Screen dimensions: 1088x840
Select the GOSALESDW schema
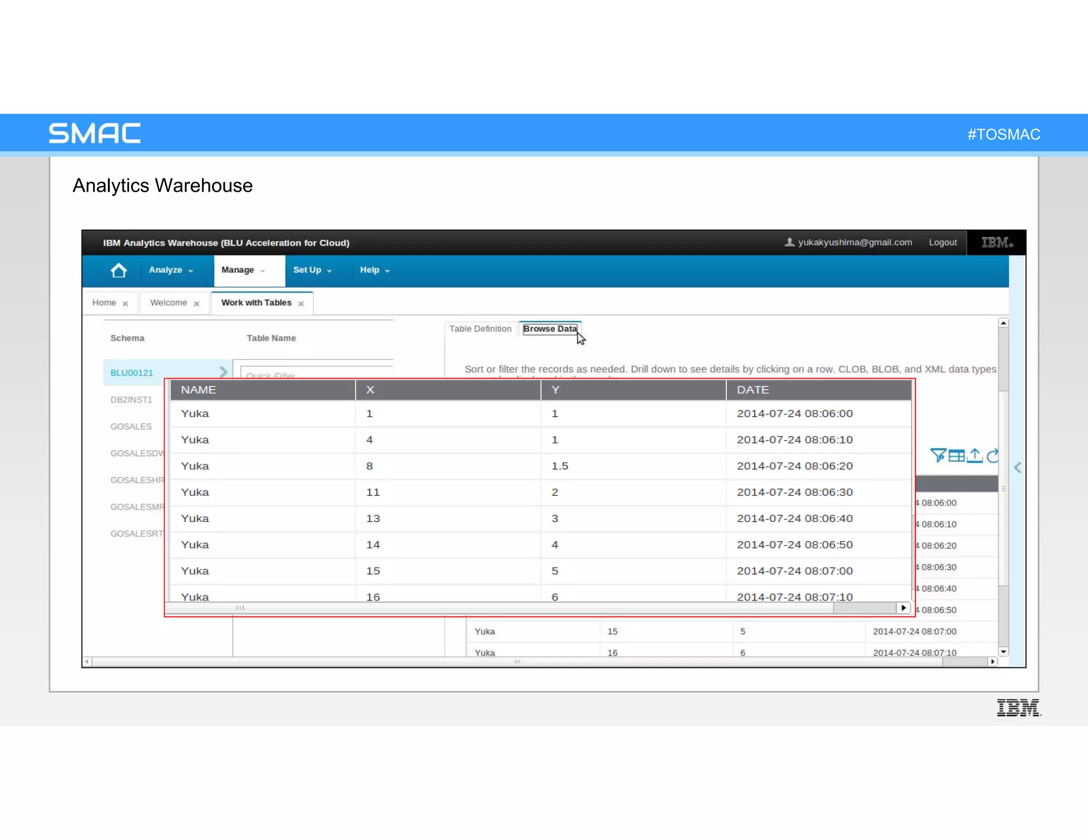tap(137, 453)
